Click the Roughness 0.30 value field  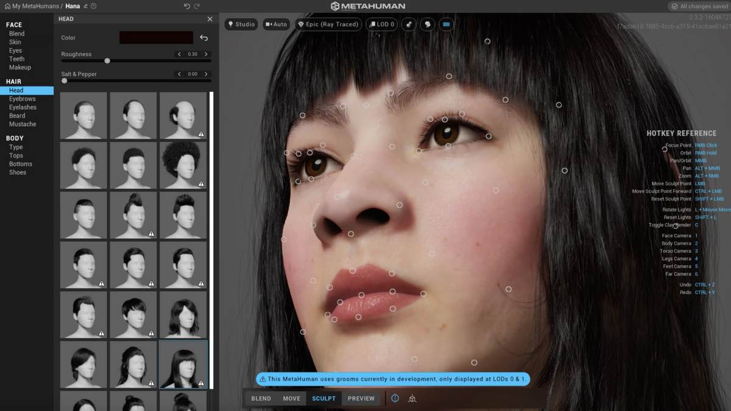(x=192, y=54)
